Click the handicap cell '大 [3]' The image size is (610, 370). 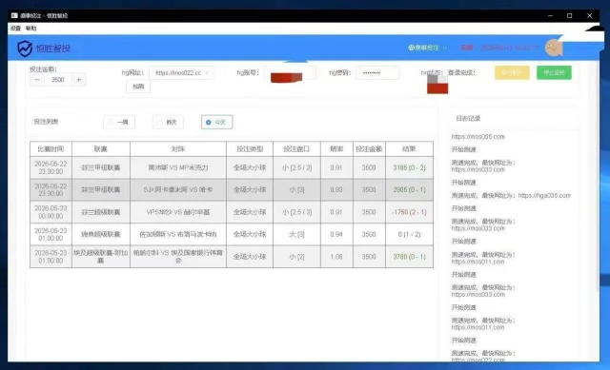click(x=296, y=235)
